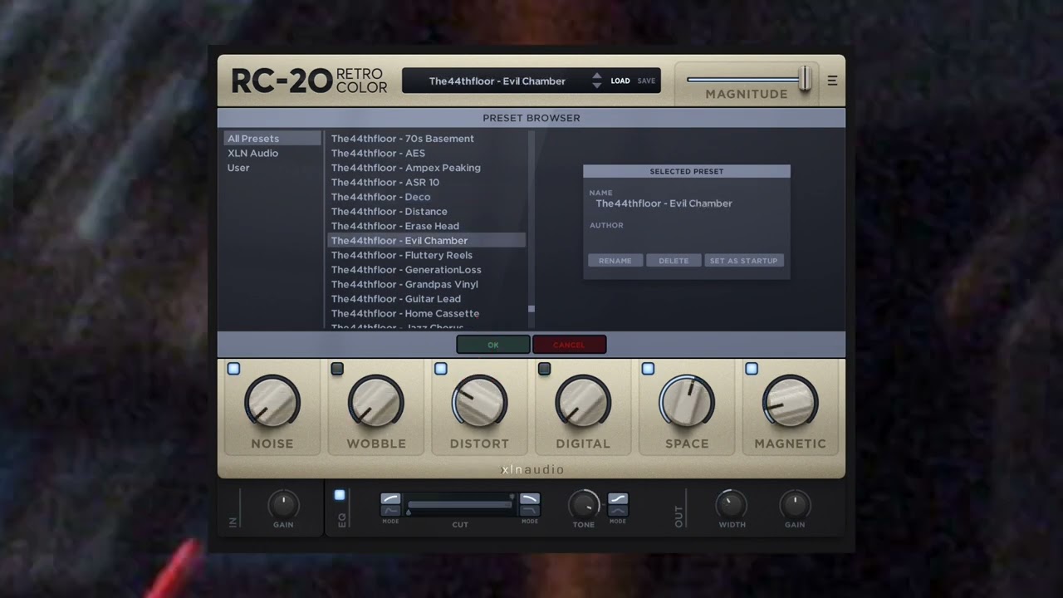The width and height of the screenshot is (1063, 598).
Task: Click the RC-20 Retro Color logo
Action: [309, 81]
